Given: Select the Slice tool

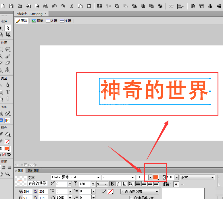Looking at the screenshot, I should pyautogui.click(x=8, y=113).
